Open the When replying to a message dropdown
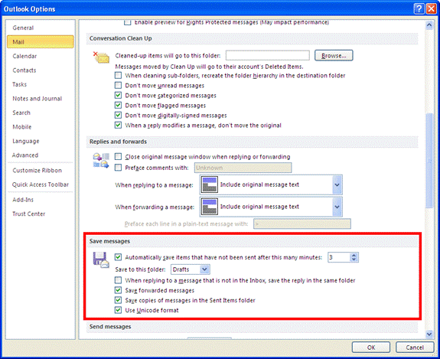The width and height of the screenshot is (440, 359). click(337, 184)
